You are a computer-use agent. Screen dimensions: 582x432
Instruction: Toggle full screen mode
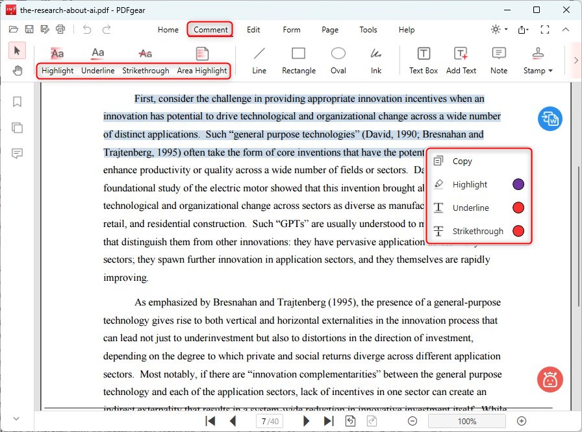click(545, 30)
